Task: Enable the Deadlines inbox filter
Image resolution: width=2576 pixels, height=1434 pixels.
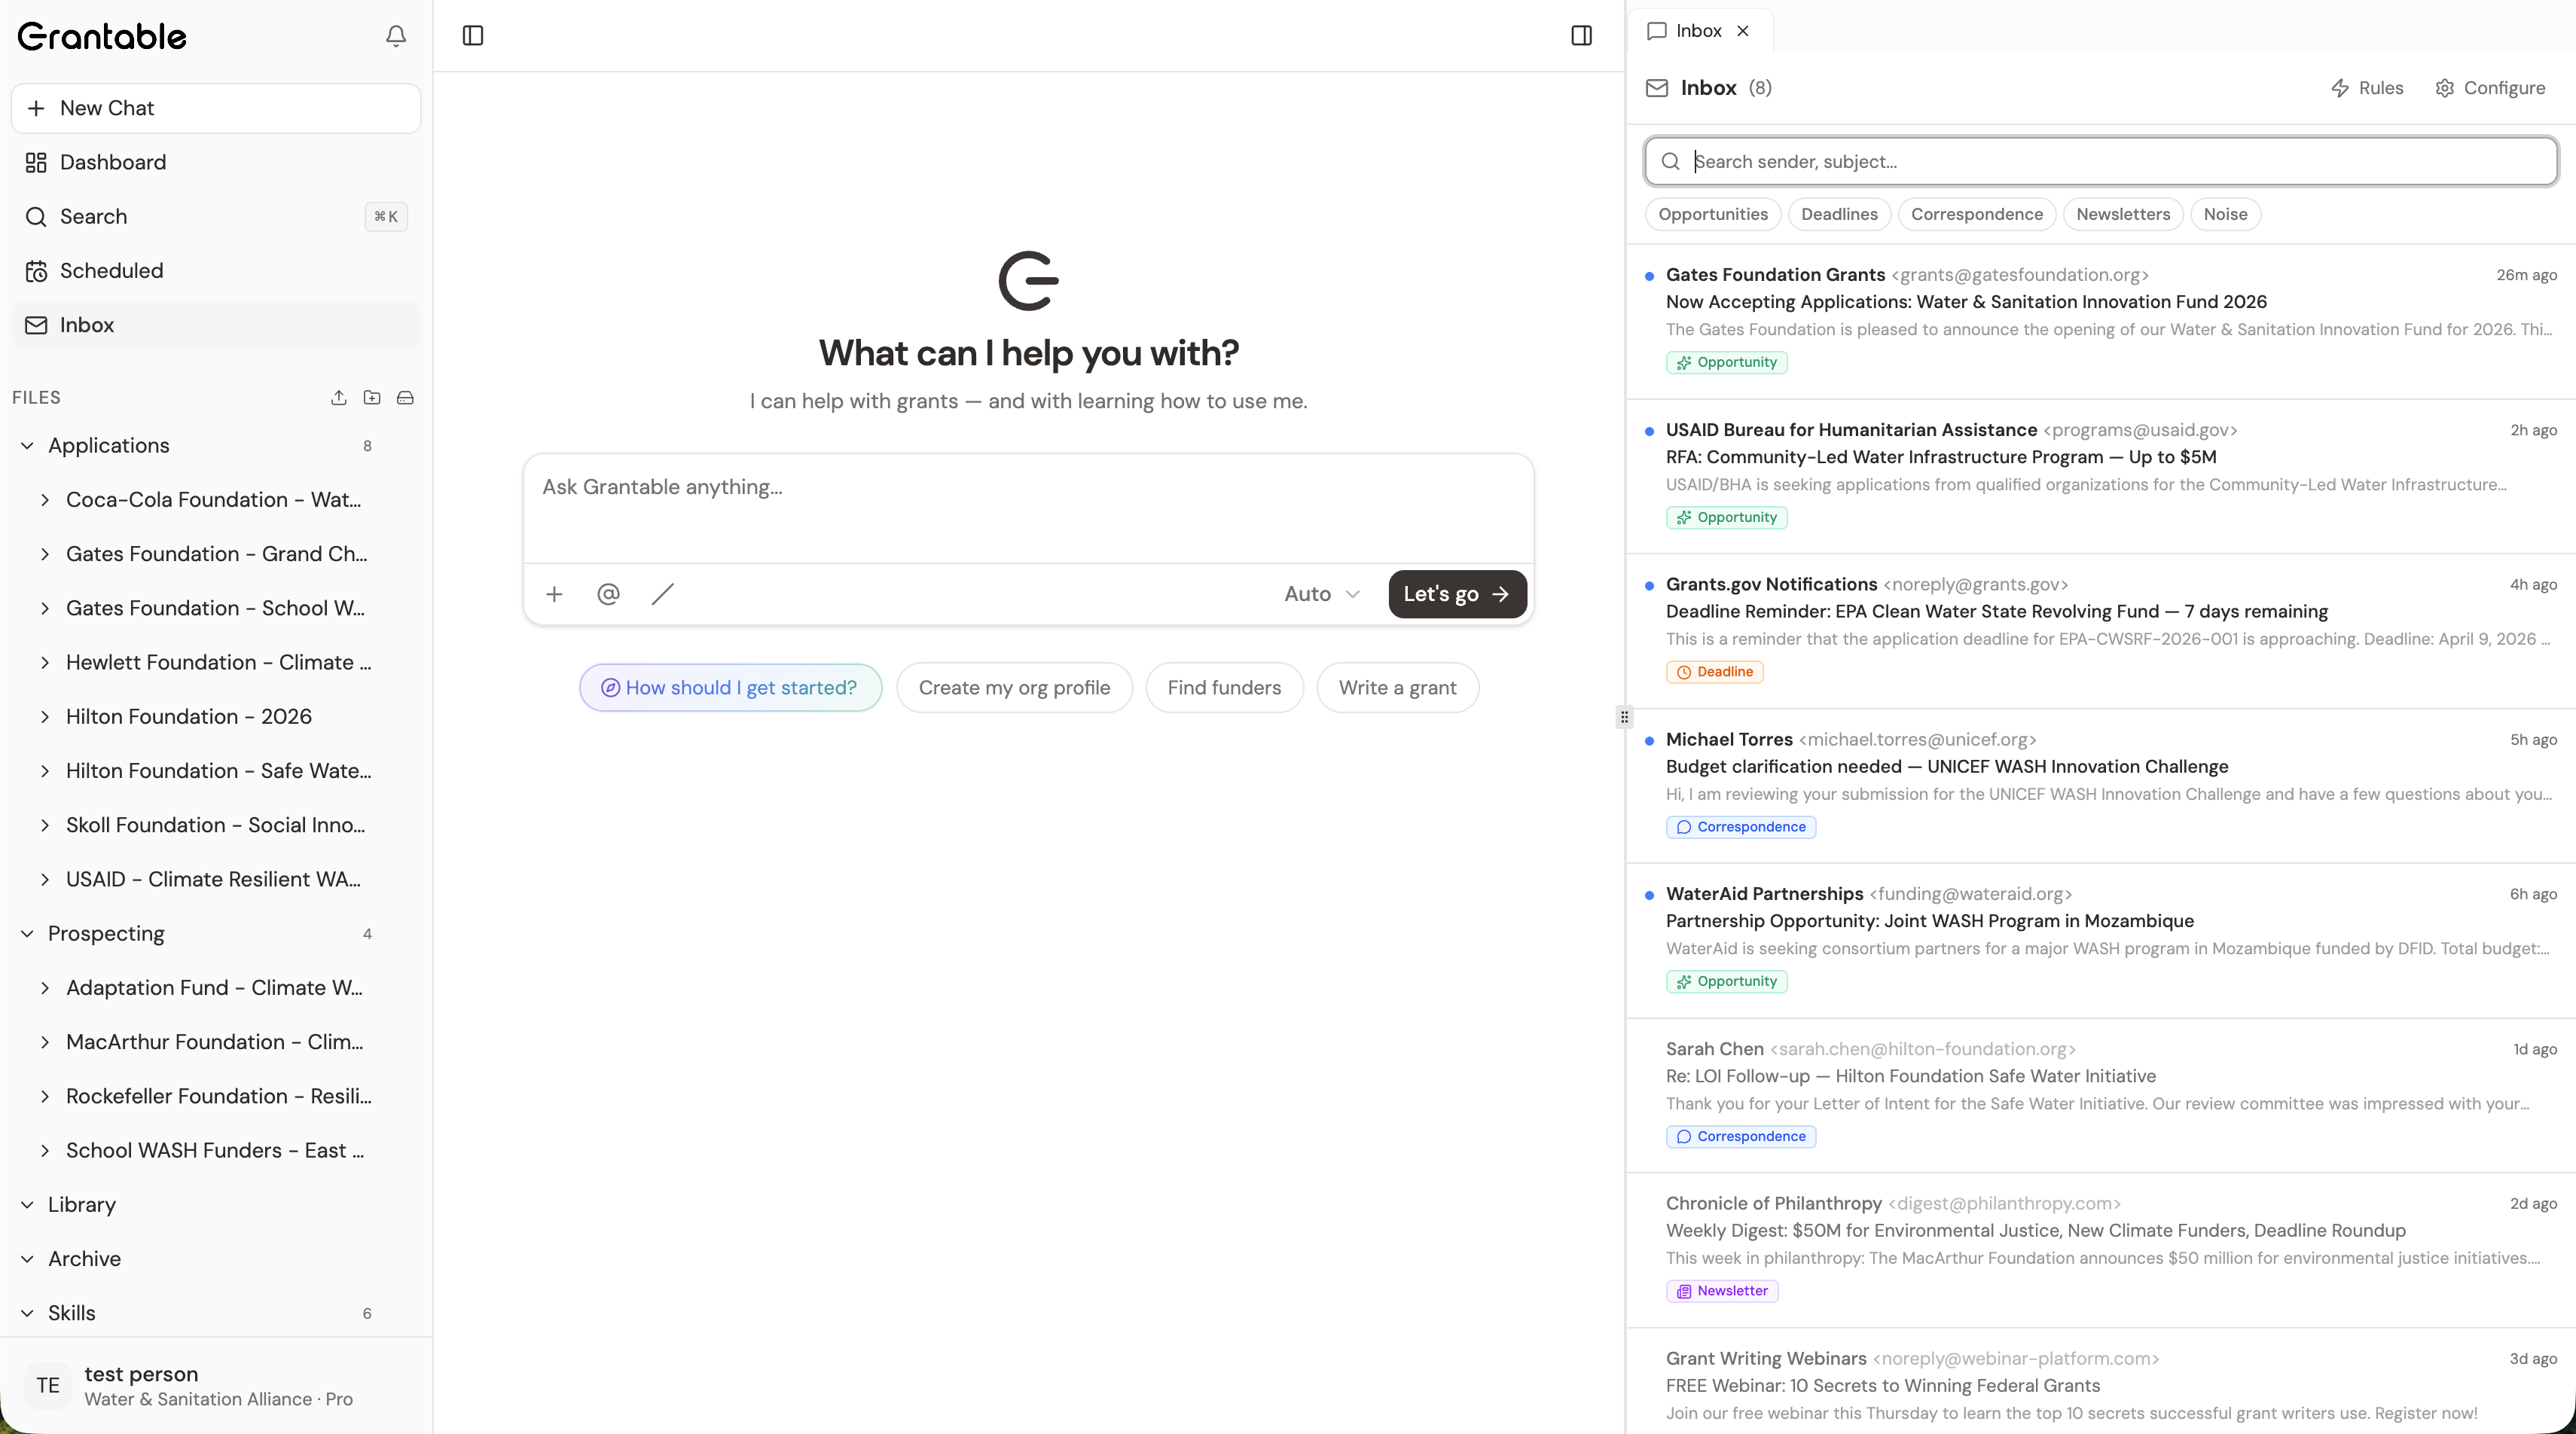Action: point(1840,214)
